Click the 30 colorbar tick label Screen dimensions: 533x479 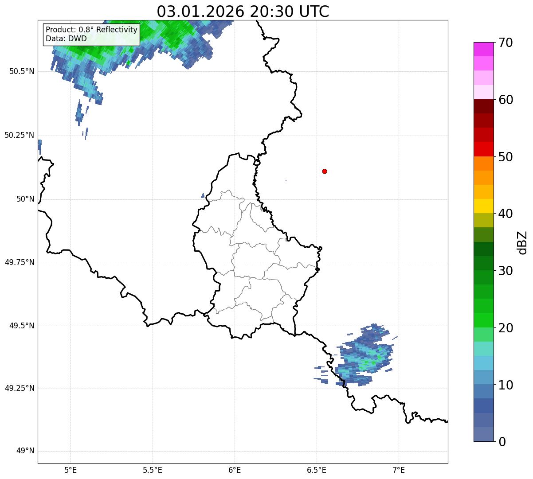tap(506, 271)
